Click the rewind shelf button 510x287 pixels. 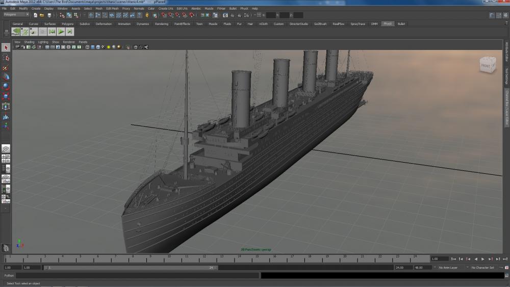coord(52,32)
